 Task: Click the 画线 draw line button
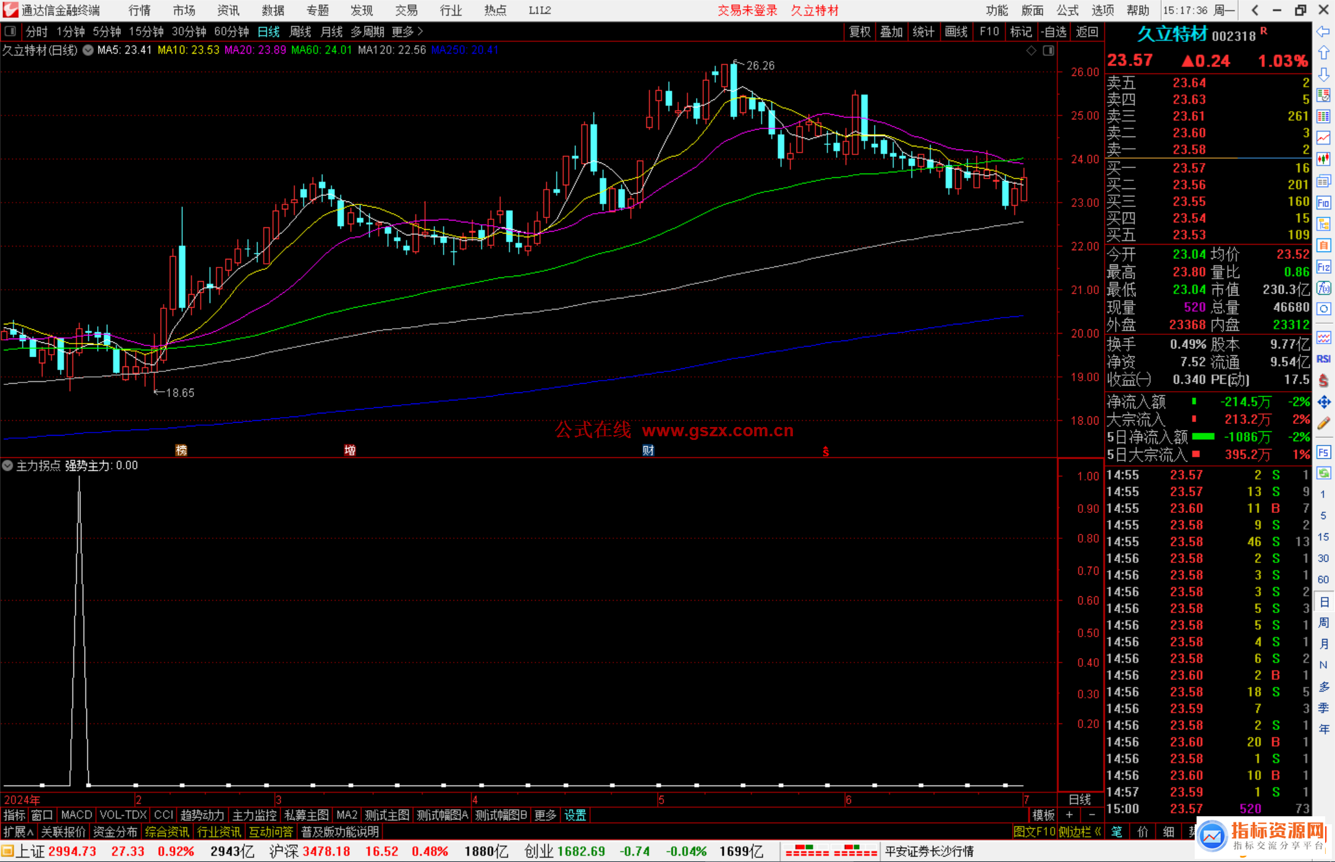click(x=956, y=32)
